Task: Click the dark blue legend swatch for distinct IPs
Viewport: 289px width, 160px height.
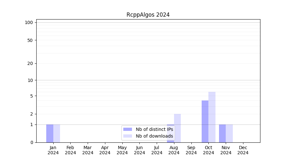Action: pyautogui.click(x=127, y=129)
